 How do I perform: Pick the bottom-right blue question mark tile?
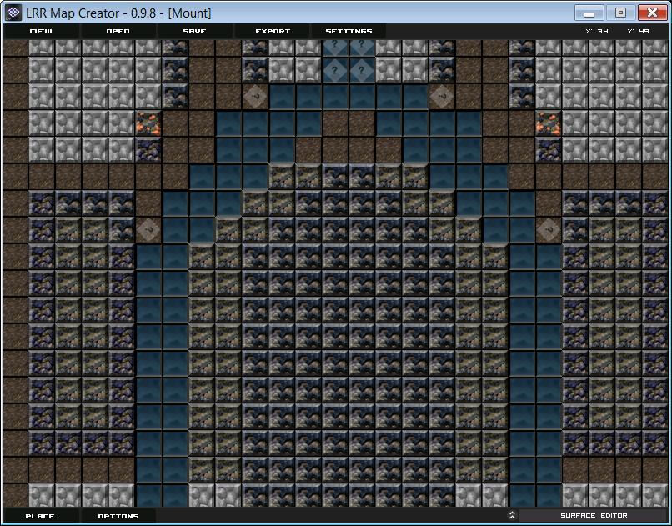pyautogui.click(x=362, y=70)
